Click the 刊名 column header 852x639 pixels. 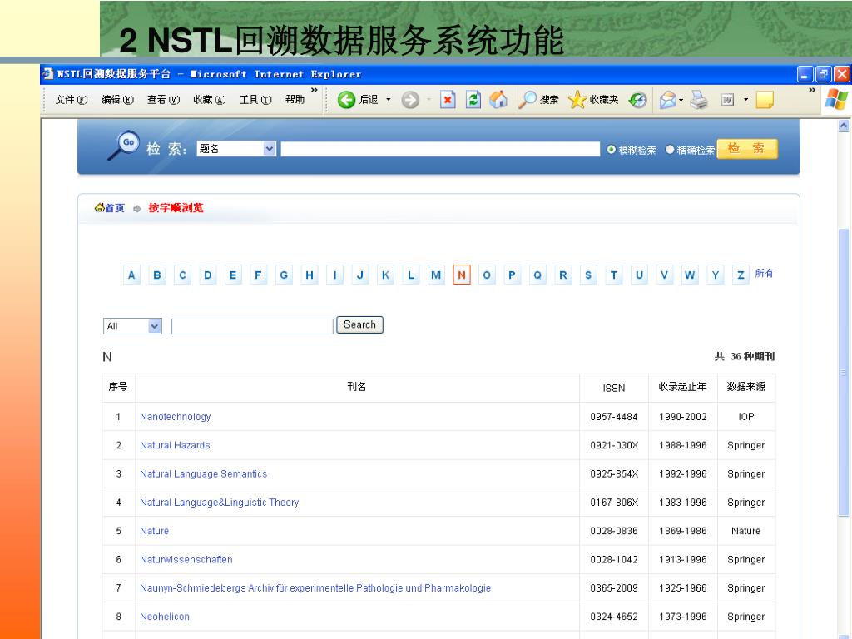[356, 387]
